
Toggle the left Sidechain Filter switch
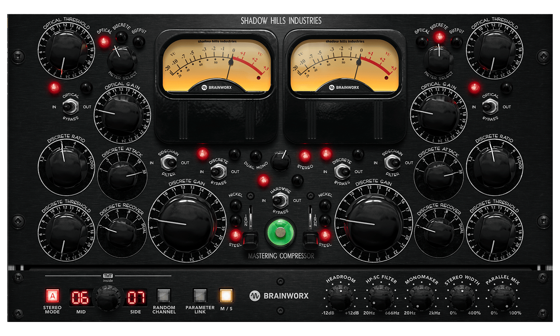168,163
